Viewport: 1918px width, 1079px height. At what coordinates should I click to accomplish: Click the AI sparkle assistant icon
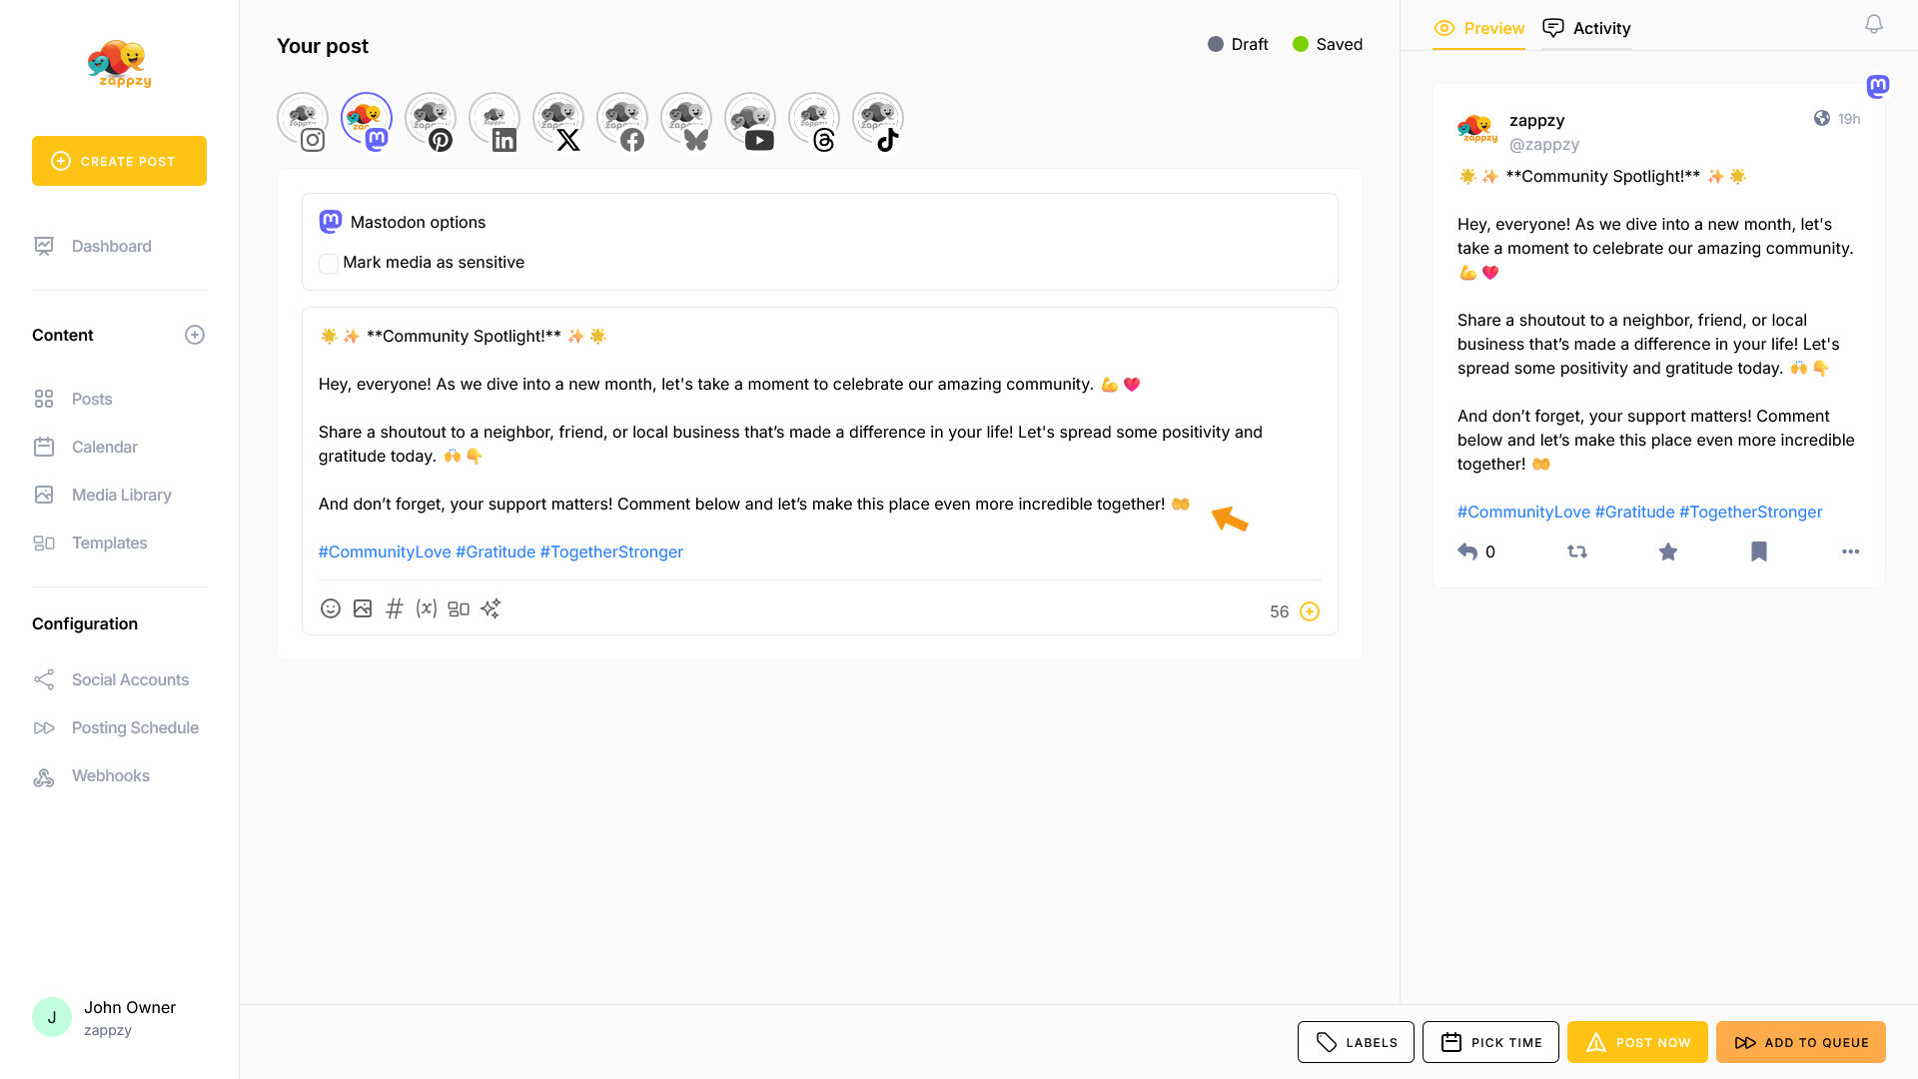[490, 608]
